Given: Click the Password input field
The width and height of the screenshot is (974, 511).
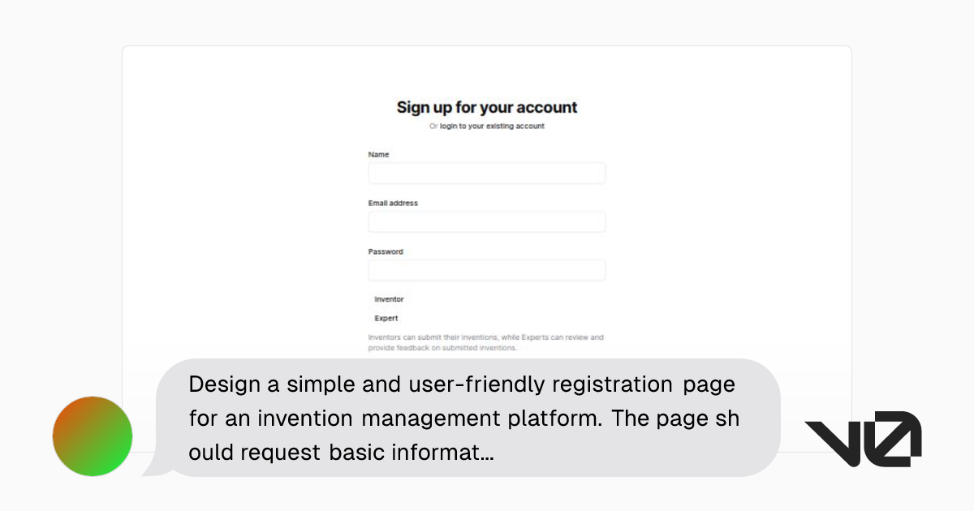Looking at the screenshot, I should (486, 269).
